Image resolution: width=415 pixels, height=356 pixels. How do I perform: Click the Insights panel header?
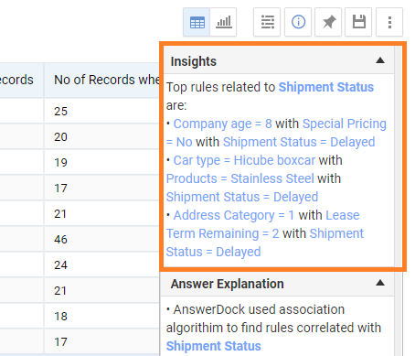pos(279,60)
